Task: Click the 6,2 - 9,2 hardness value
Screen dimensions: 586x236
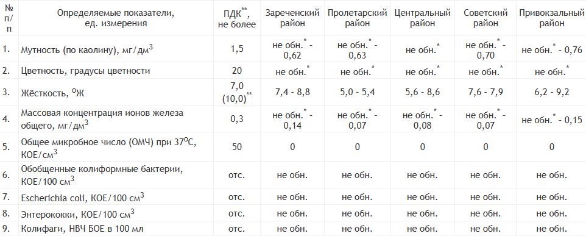Action: [552, 92]
